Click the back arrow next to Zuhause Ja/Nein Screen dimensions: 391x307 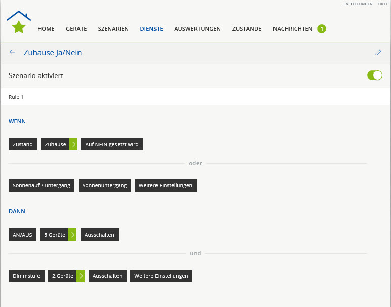pos(13,52)
